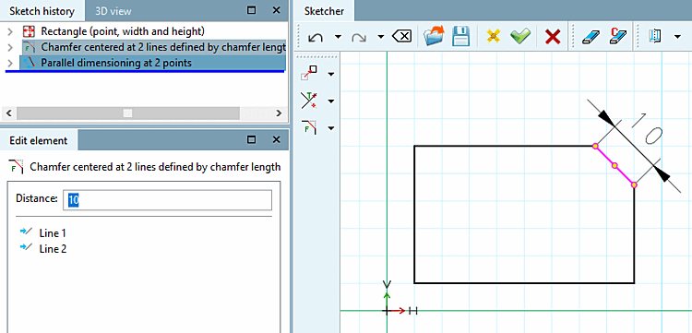Open dropdown arrow next to chamfer tool
The image size is (692, 333).
pyautogui.click(x=331, y=128)
